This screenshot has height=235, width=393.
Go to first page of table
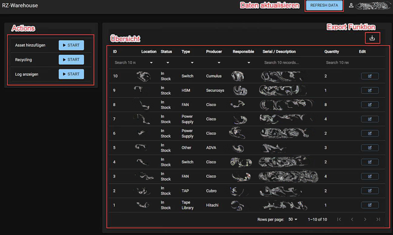(x=339, y=219)
